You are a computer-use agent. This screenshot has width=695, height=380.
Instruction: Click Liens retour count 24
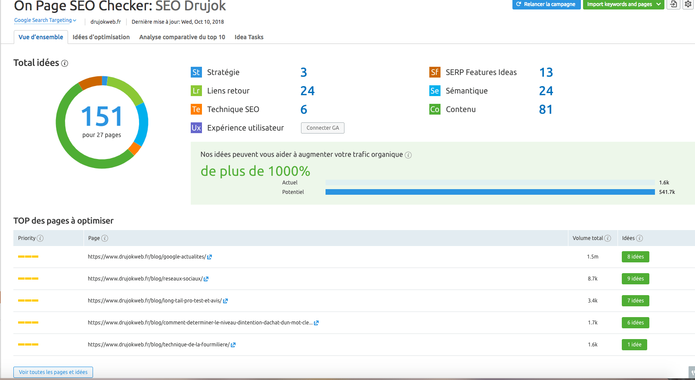point(307,91)
